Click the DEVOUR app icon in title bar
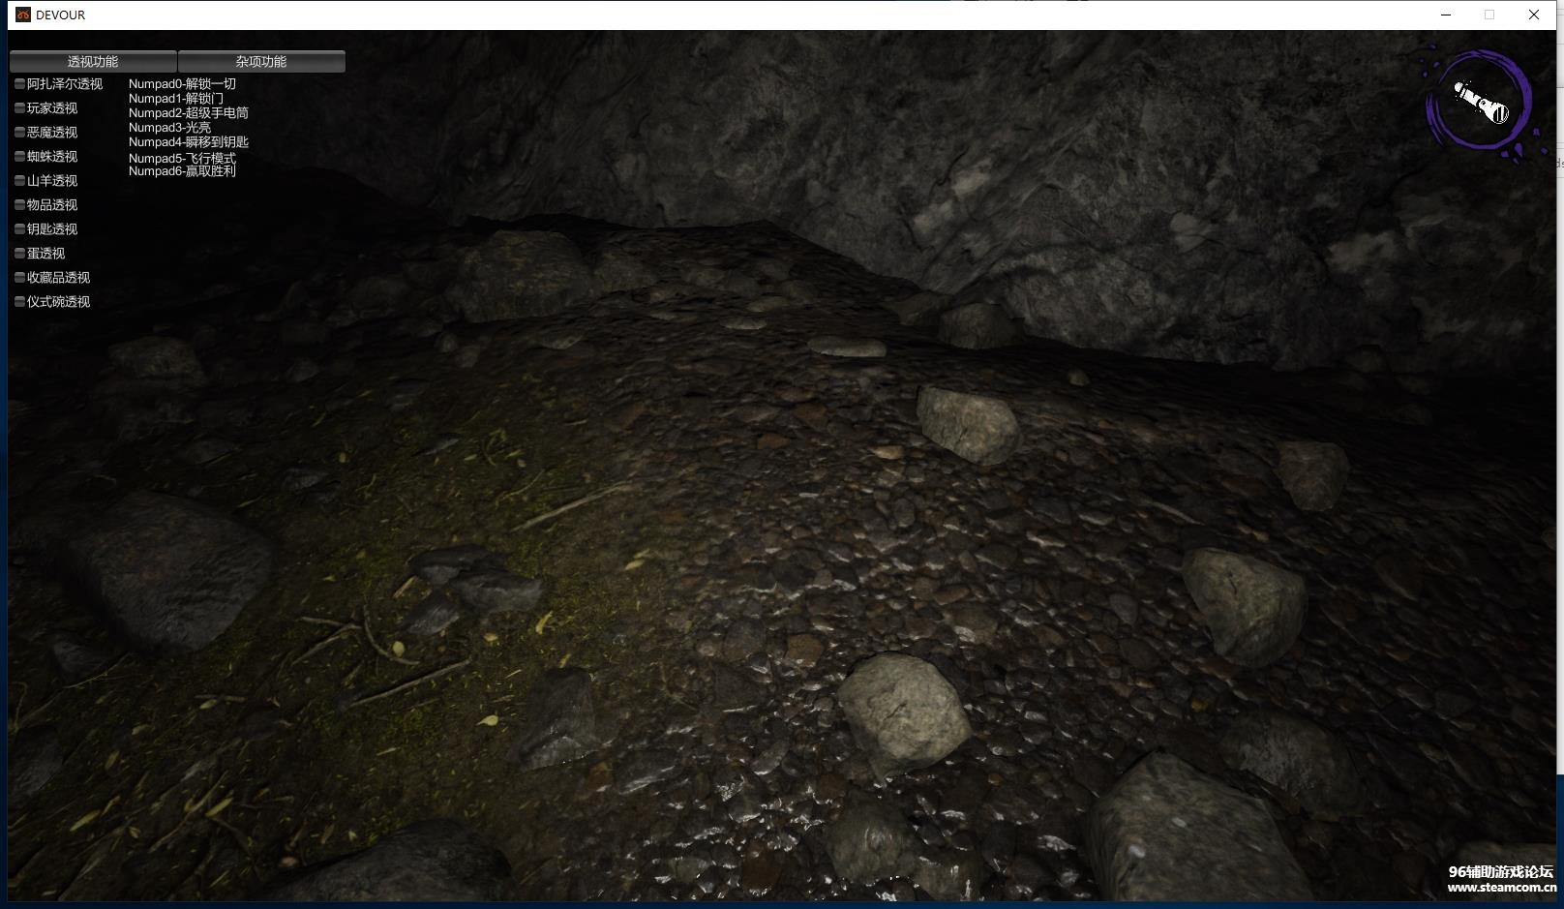This screenshot has height=909, width=1564. tap(23, 15)
